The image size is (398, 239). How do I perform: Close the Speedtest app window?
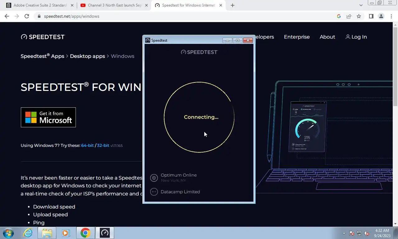[248, 40]
